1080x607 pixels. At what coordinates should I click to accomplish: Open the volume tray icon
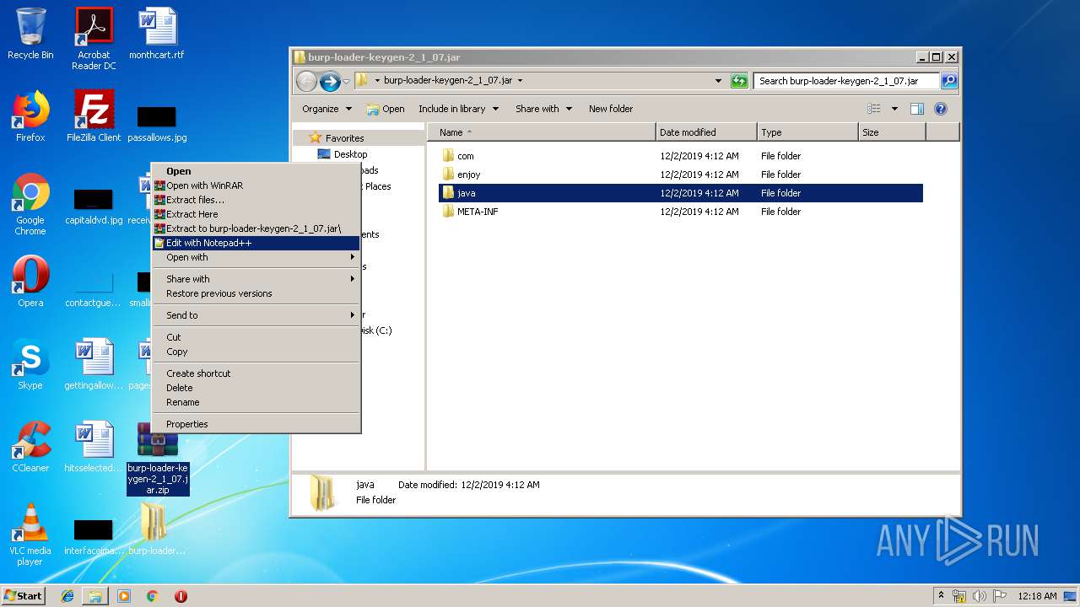pyautogui.click(x=979, y=596)
